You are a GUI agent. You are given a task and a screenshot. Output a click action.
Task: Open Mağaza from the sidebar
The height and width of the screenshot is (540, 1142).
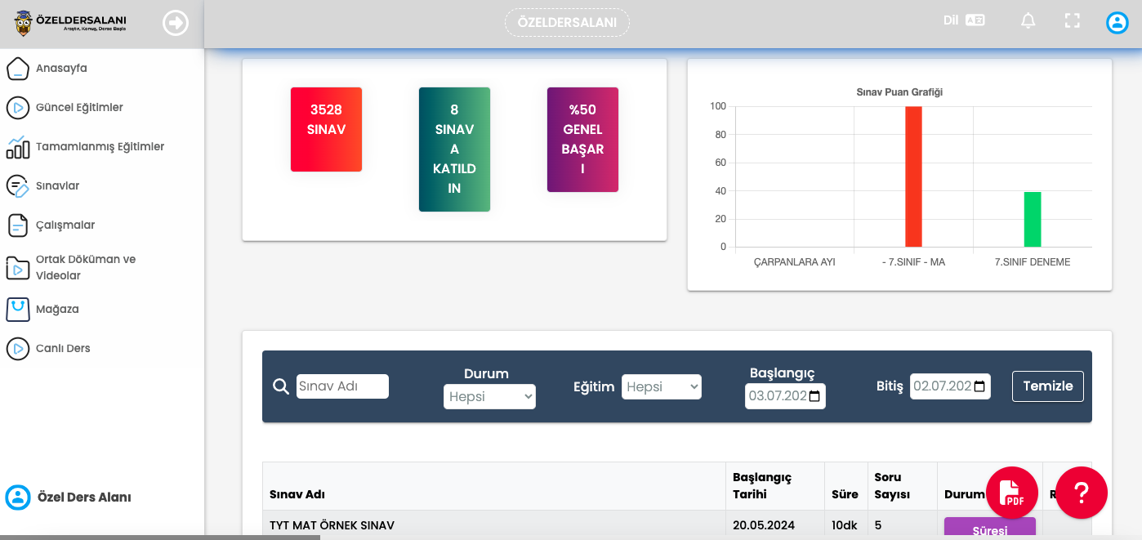(57, 310)
